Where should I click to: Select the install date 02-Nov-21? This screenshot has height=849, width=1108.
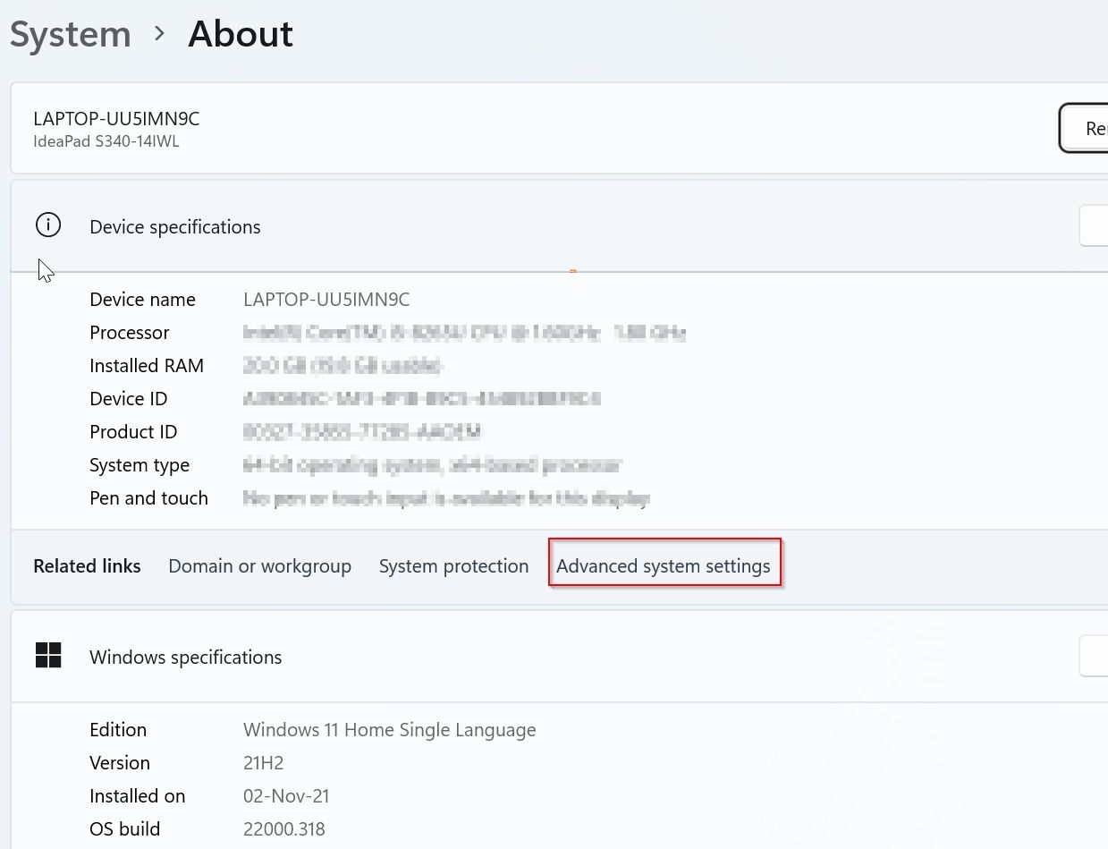coord(288,796)
